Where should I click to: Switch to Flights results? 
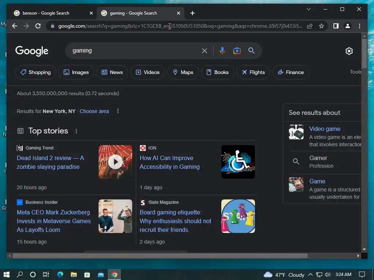coord(253,72)
